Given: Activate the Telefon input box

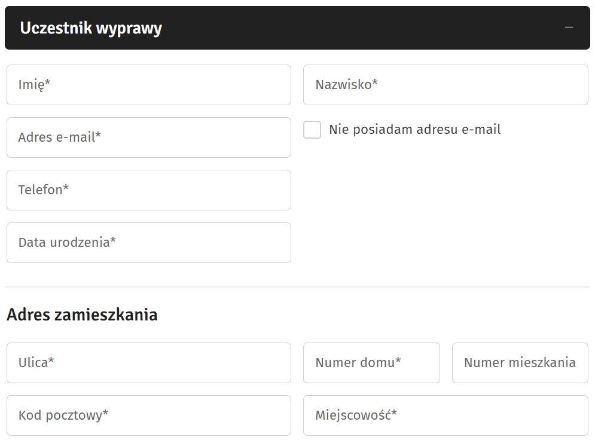Looking at the screenshot, I should pos(149,190).
